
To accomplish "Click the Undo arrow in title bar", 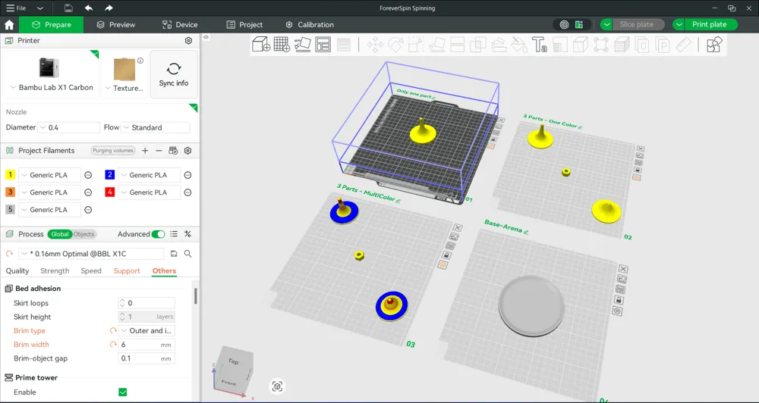I will pos(89,8).
